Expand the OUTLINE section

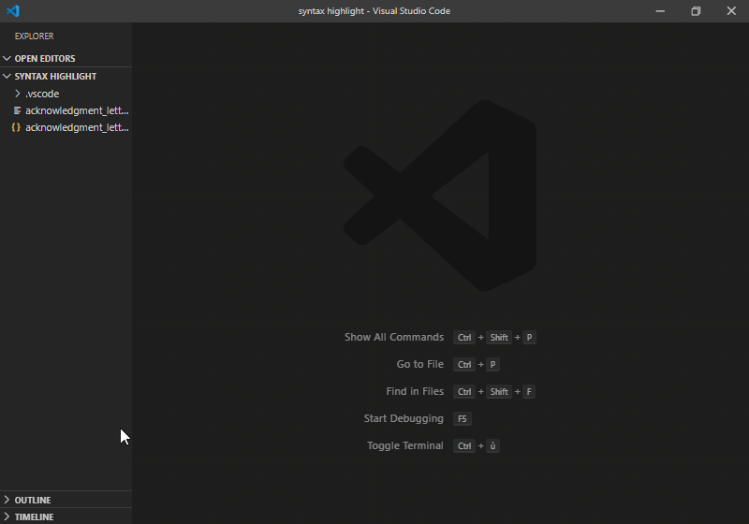66,500
